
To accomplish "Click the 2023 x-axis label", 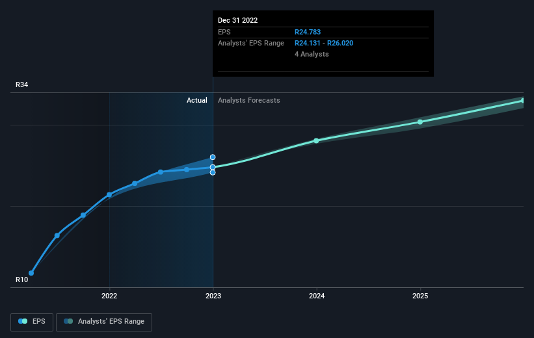I will click(213, 296).
